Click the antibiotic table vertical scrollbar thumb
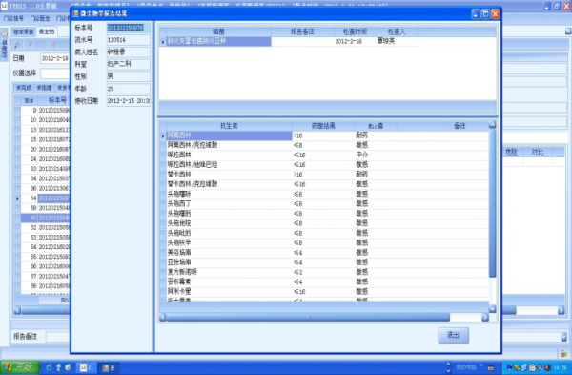Viewport: 572px width, 375px height. [x=492, y=203]
